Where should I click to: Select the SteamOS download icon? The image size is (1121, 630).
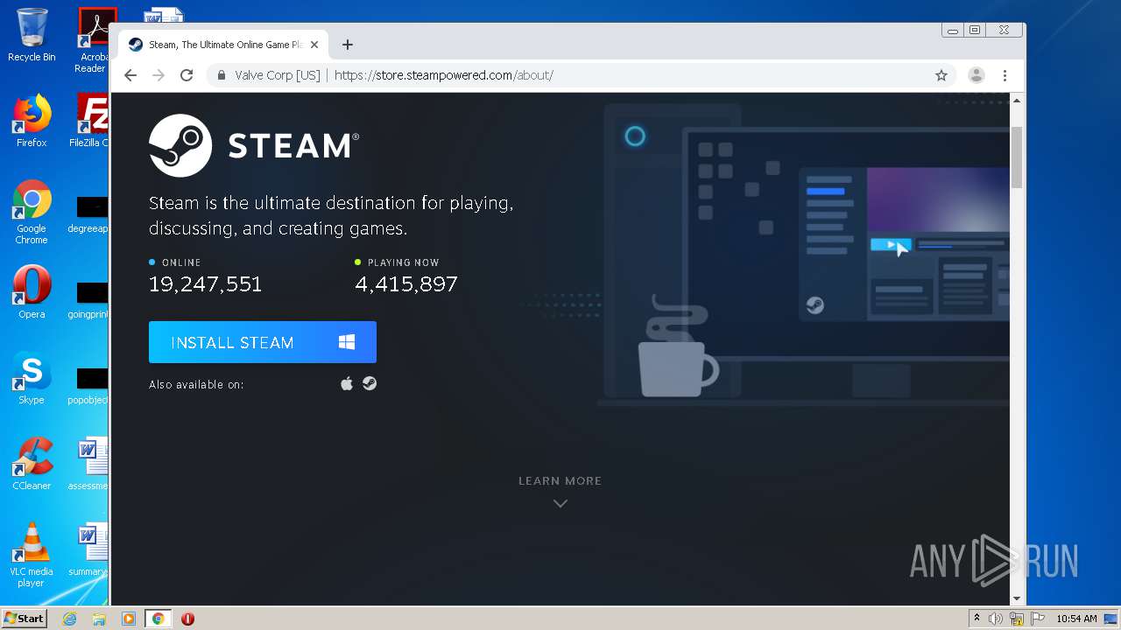pyautogui.click(x=370, y=383)
